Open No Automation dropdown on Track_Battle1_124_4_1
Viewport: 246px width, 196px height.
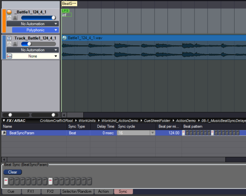[x=33, y=50]
